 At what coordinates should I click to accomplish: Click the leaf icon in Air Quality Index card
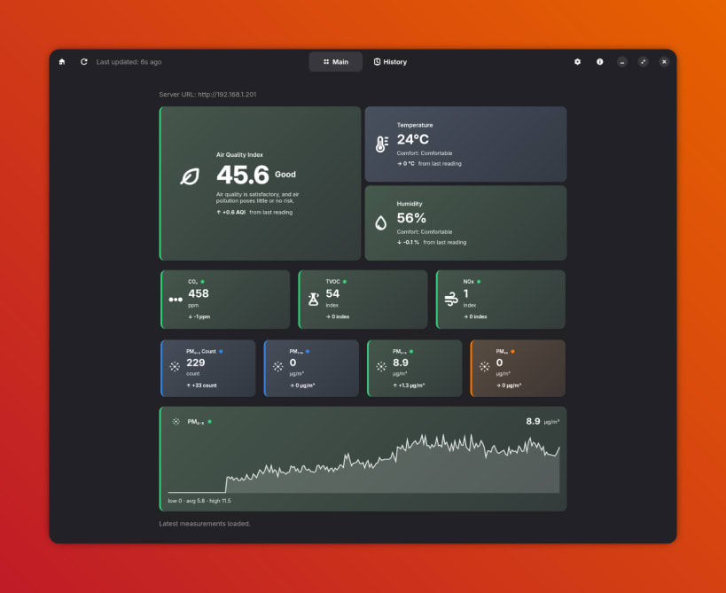tap(190, 176)
